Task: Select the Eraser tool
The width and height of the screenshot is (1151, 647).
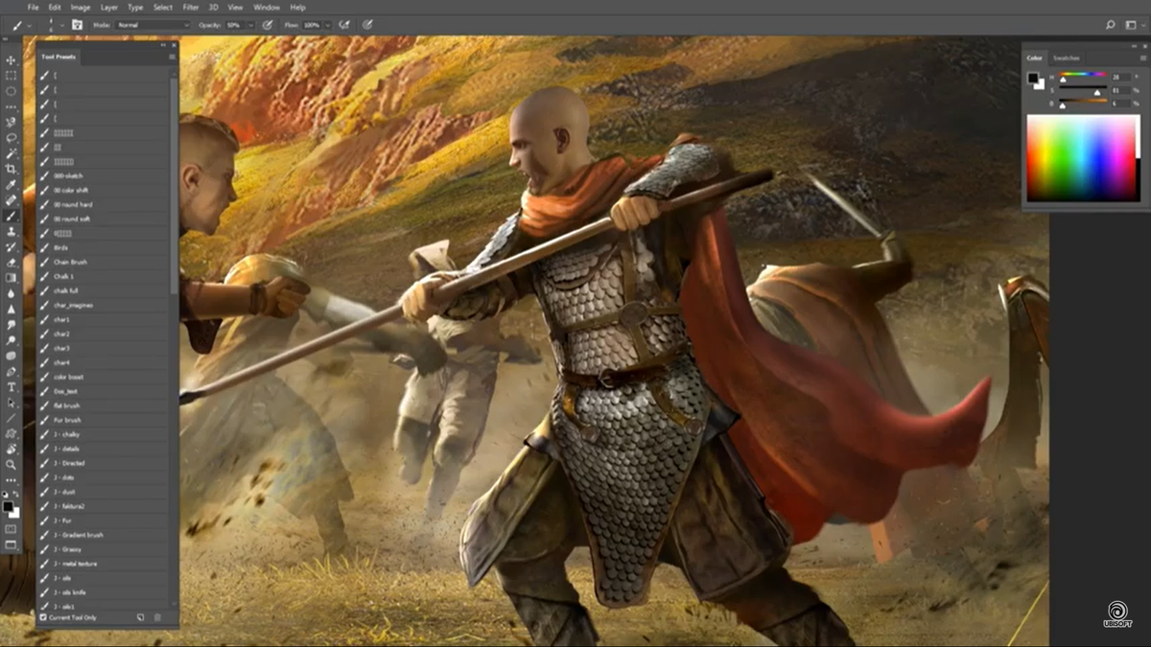Action: [12, 262]
